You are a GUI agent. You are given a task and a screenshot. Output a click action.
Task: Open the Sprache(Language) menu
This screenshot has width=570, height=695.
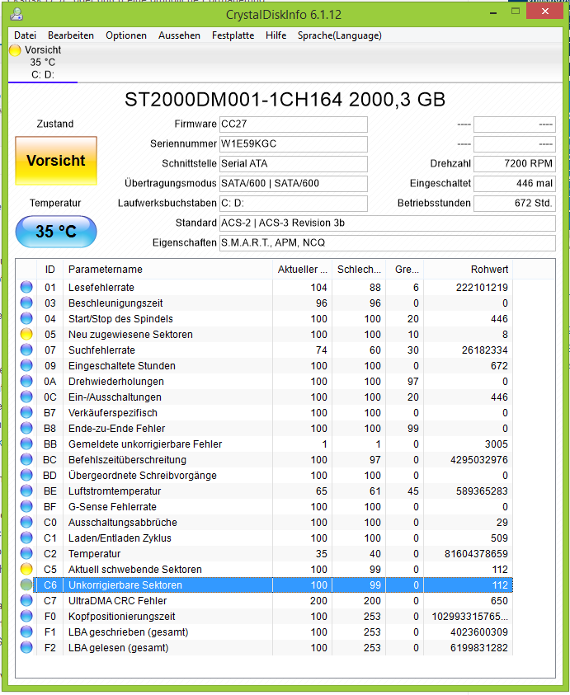[339, 35]
